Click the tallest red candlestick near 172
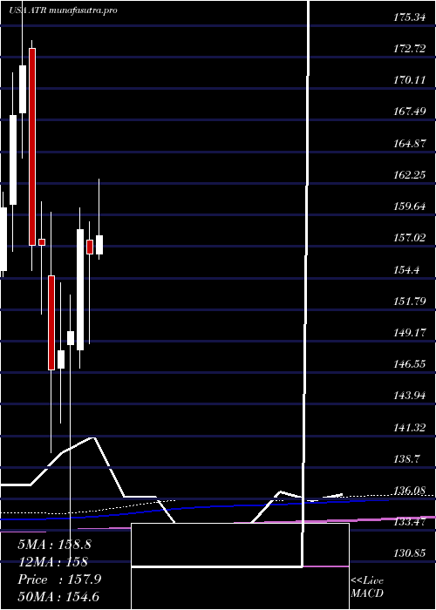This screenshot has height=610, width=436. tap(32, 146)
